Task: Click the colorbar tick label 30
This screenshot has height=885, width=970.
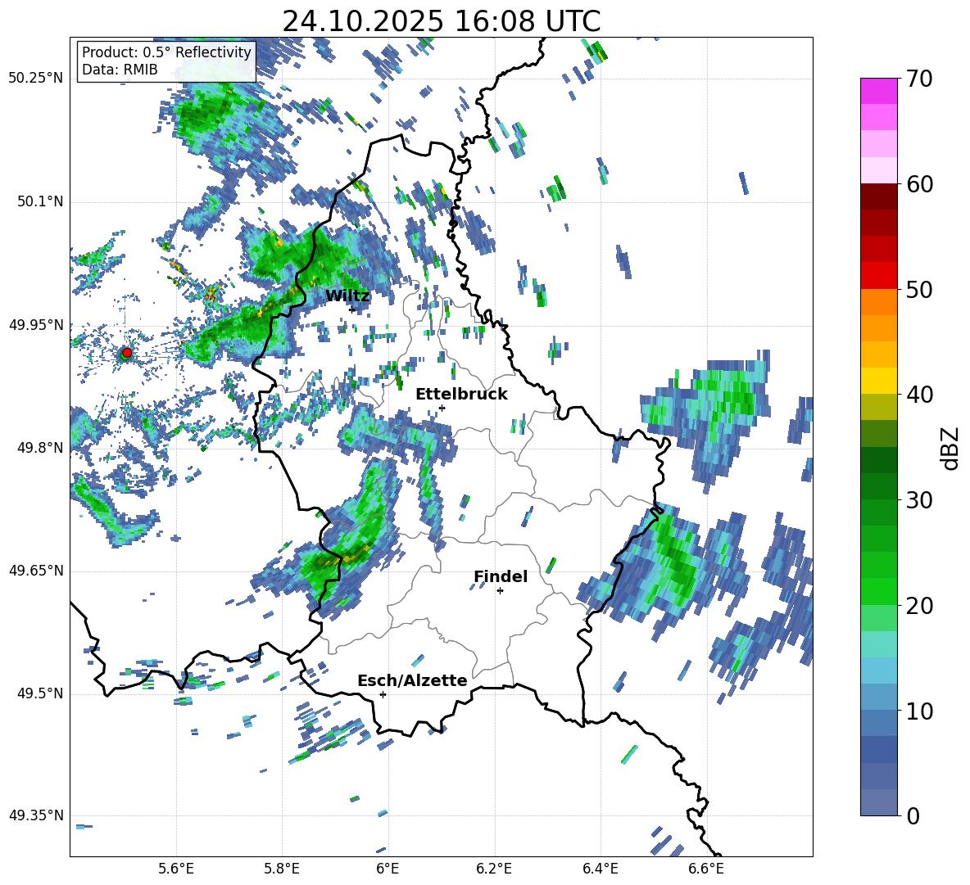Action: pos(919,500)
